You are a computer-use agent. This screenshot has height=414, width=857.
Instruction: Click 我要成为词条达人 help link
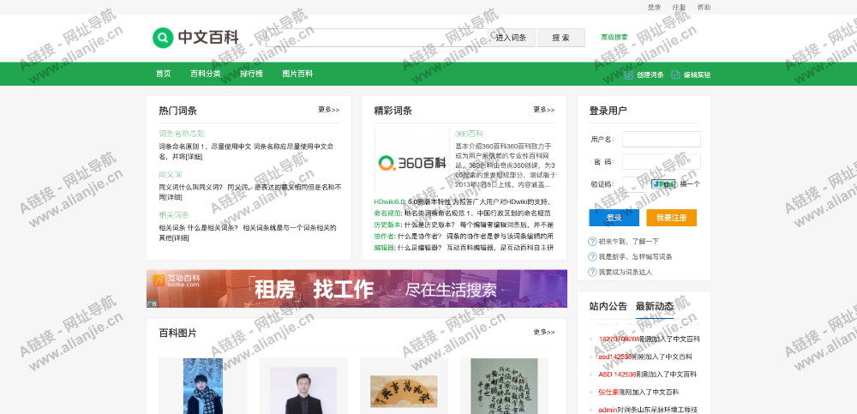point(626,272)
